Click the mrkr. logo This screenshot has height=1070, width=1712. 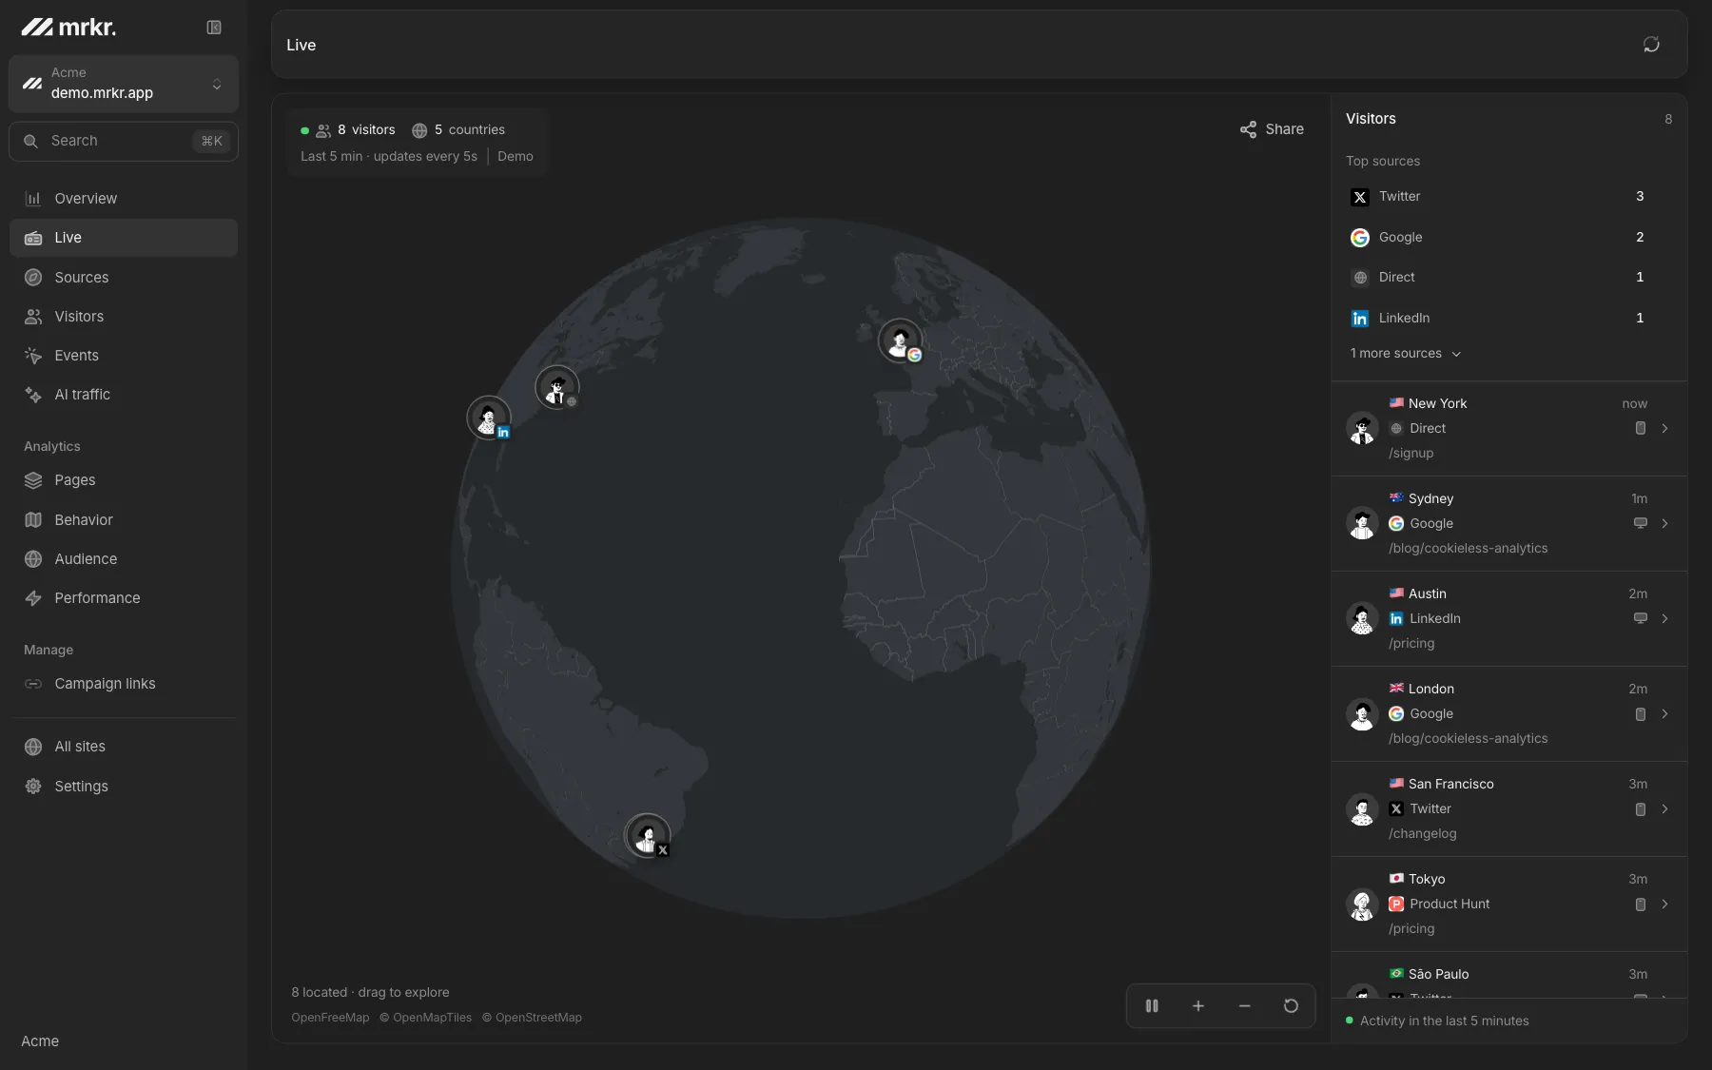(68, 28)
